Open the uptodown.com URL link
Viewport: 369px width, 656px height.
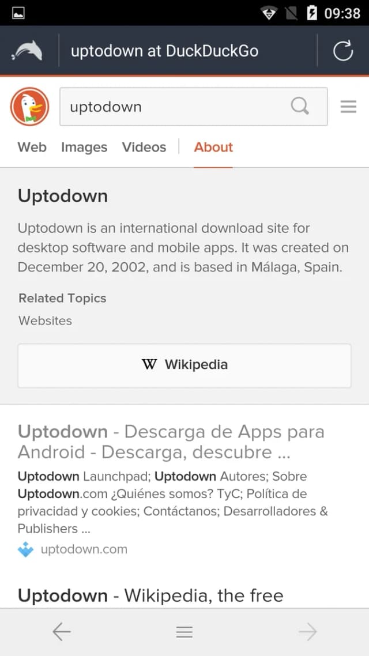click(84, 549)
